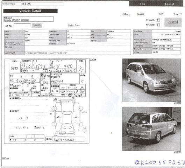Image resolution: width=185 pixels, height=168 pixels.
Task: Click the Equipment value AB PS PW
Action: (71, 44)
